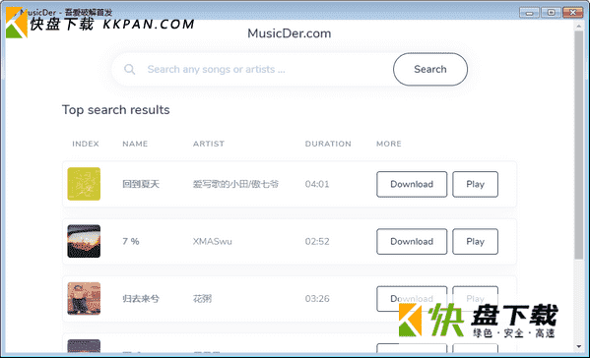Viewport: 590px width, 358px height.
Task: Maximize the MusicDer window
Action: (x=551, y=13)
